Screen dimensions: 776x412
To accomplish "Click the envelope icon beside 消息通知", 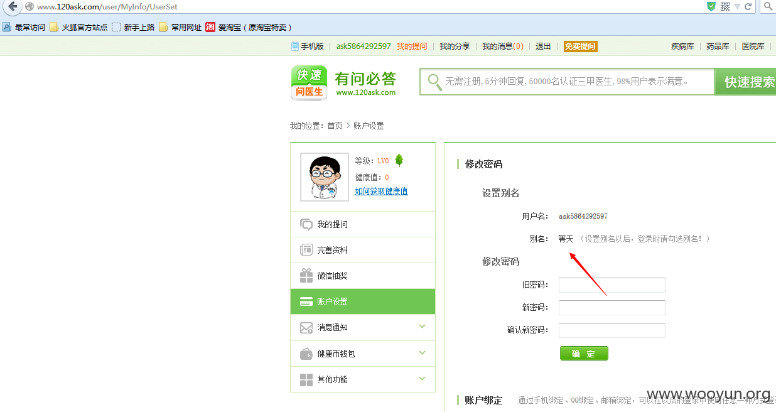I will coord(306,328).
